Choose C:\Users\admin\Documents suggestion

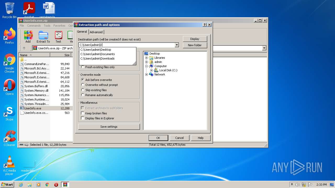tap(108, 54)
